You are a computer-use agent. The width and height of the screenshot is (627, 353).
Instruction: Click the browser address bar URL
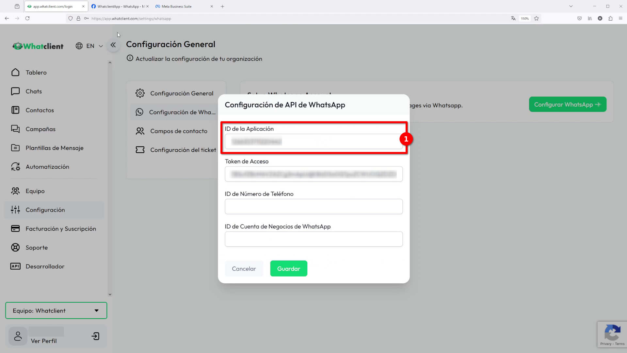(131, 19)
